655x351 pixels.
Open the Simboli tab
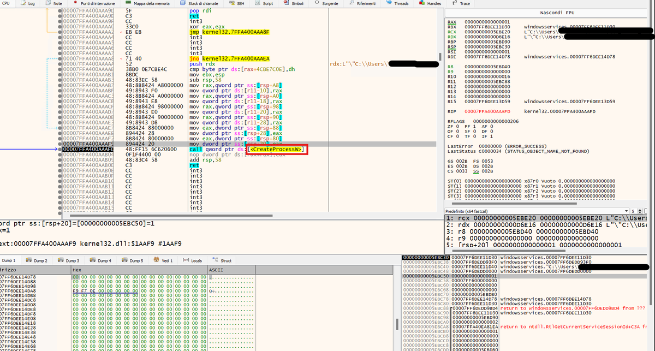click(294, 3)
